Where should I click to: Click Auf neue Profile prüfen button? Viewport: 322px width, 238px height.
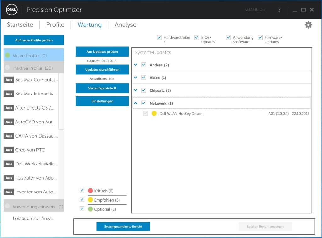click(x=34, y=40)
